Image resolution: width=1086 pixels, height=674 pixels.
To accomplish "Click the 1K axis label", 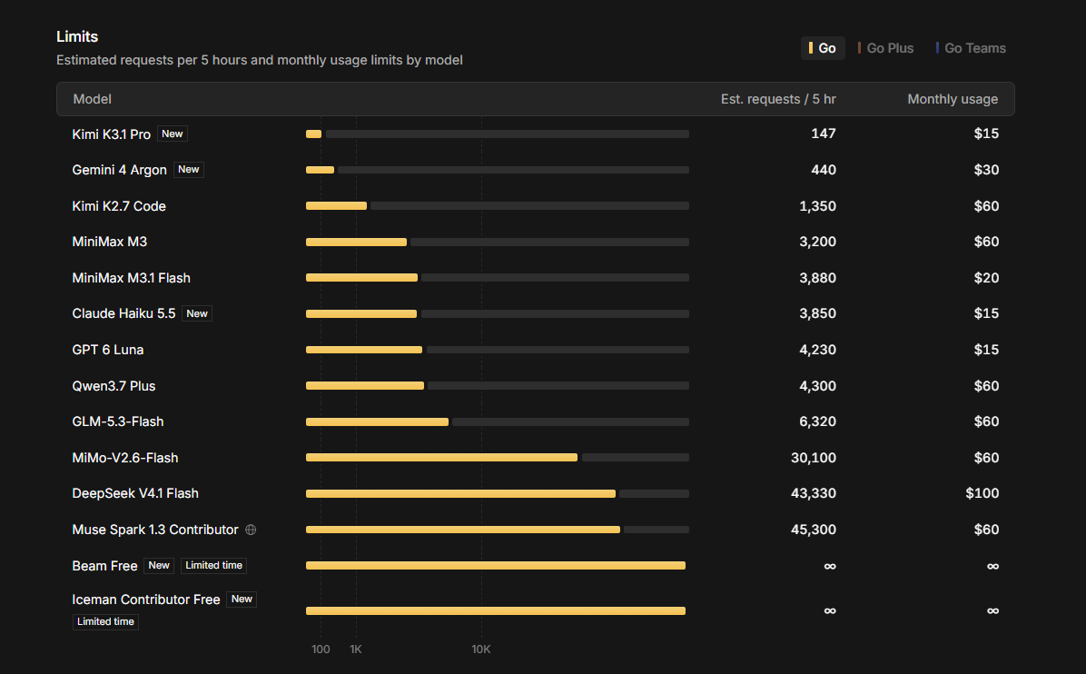I will point(356,649).
